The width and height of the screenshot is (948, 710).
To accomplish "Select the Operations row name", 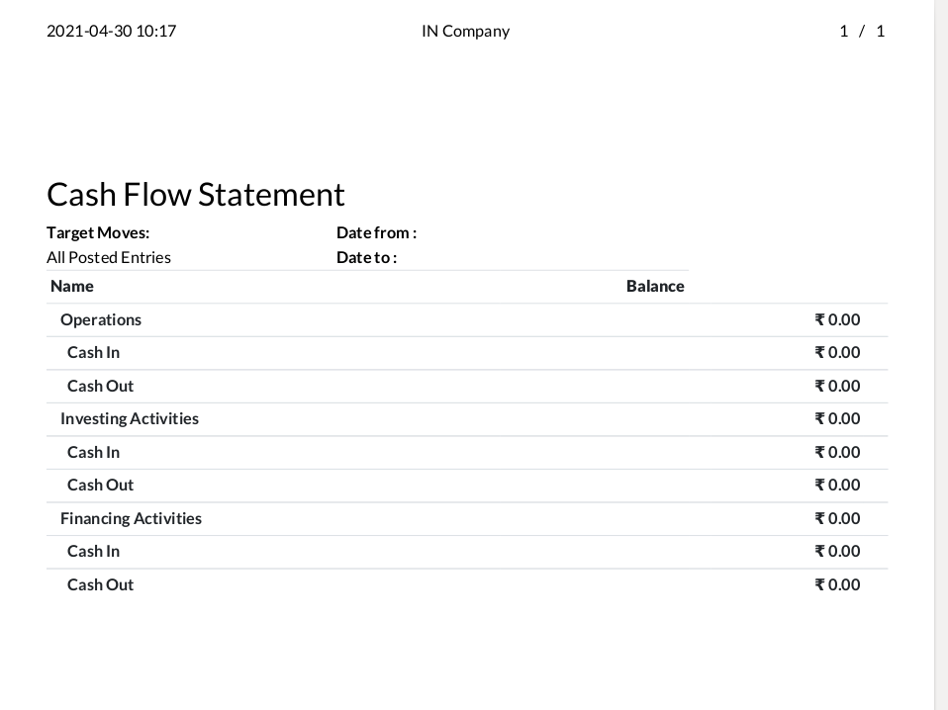I will [x=101, y=319].
